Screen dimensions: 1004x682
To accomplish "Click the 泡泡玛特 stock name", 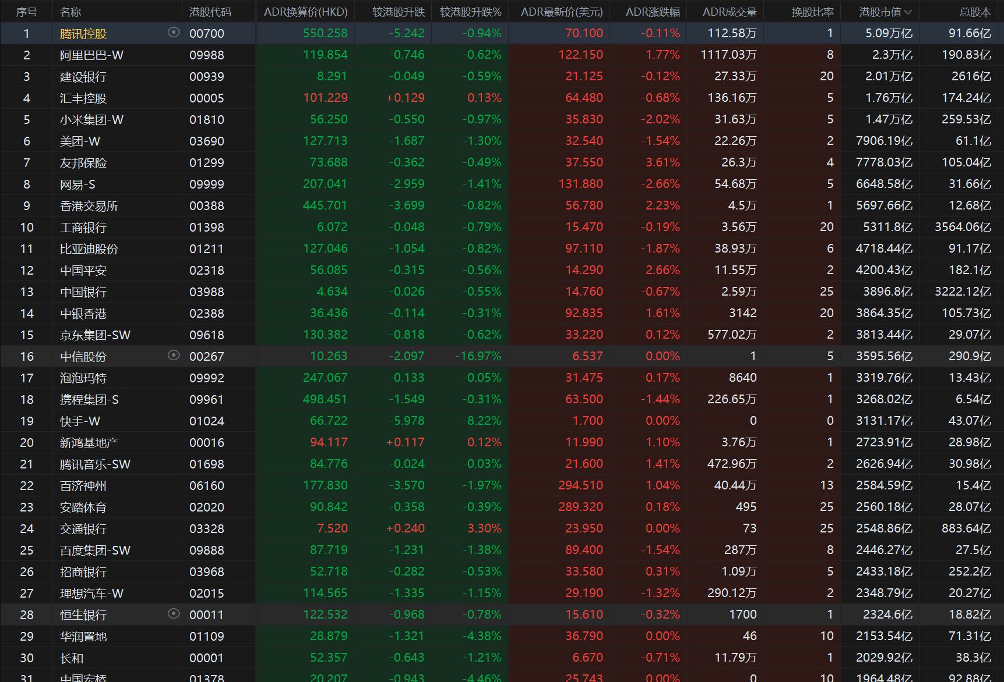I will coord(83,378).
